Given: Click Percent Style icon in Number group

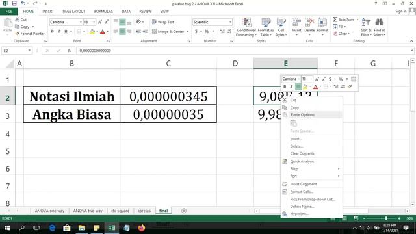Looking at the screenshot, I should pyautogui.click(x=207, y=32).
